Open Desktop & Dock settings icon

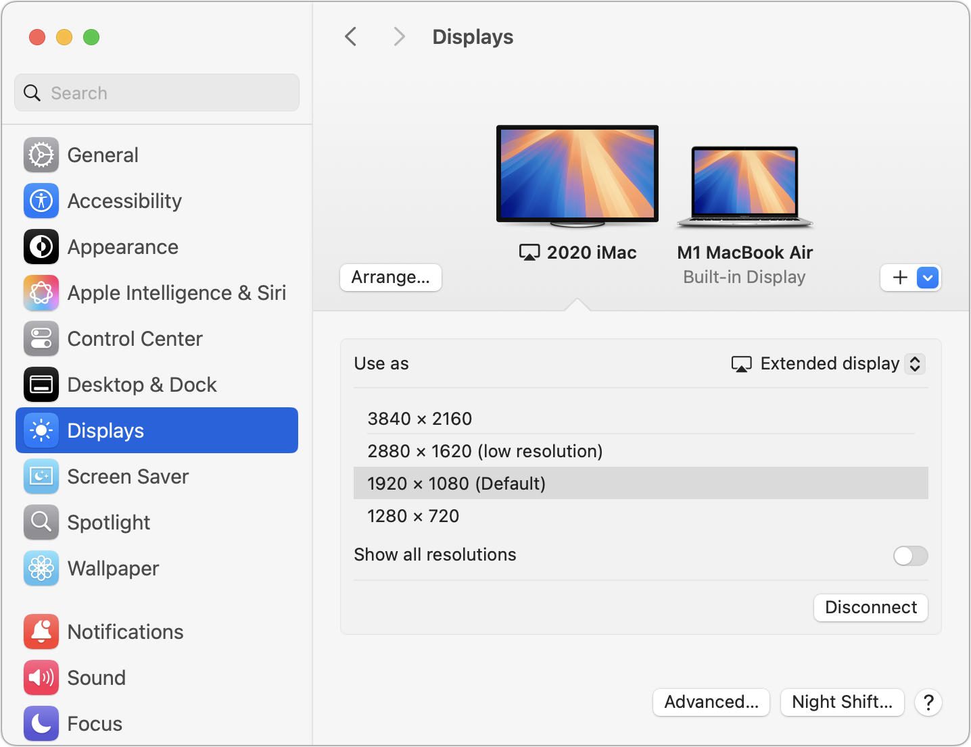pos(41,385)
